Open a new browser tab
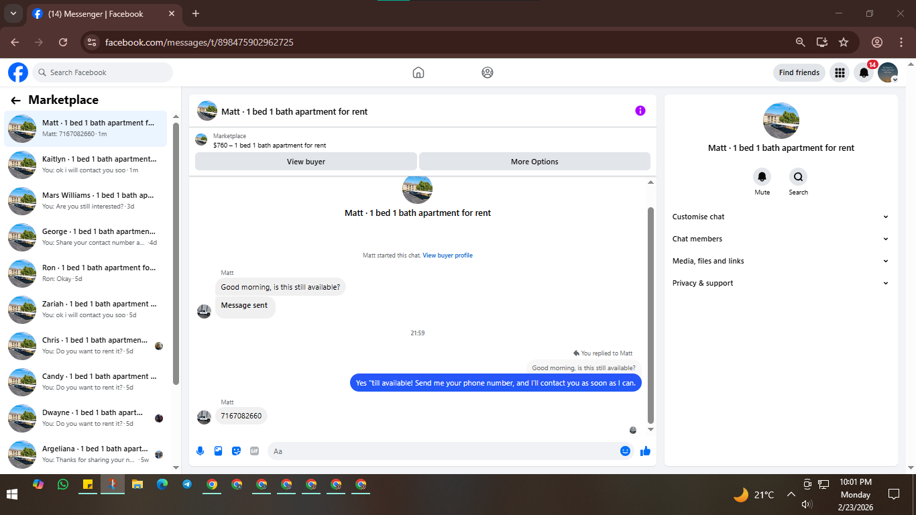The width and height of the screenshot is (916, 515). tap(196, 13)
